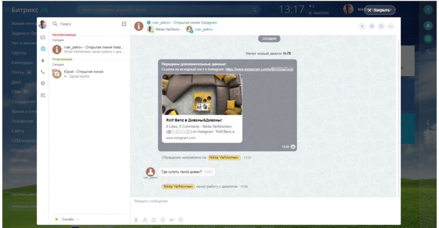Click Начат новый диалог №78 notice

pyautogui.click(x=268, y=53)
